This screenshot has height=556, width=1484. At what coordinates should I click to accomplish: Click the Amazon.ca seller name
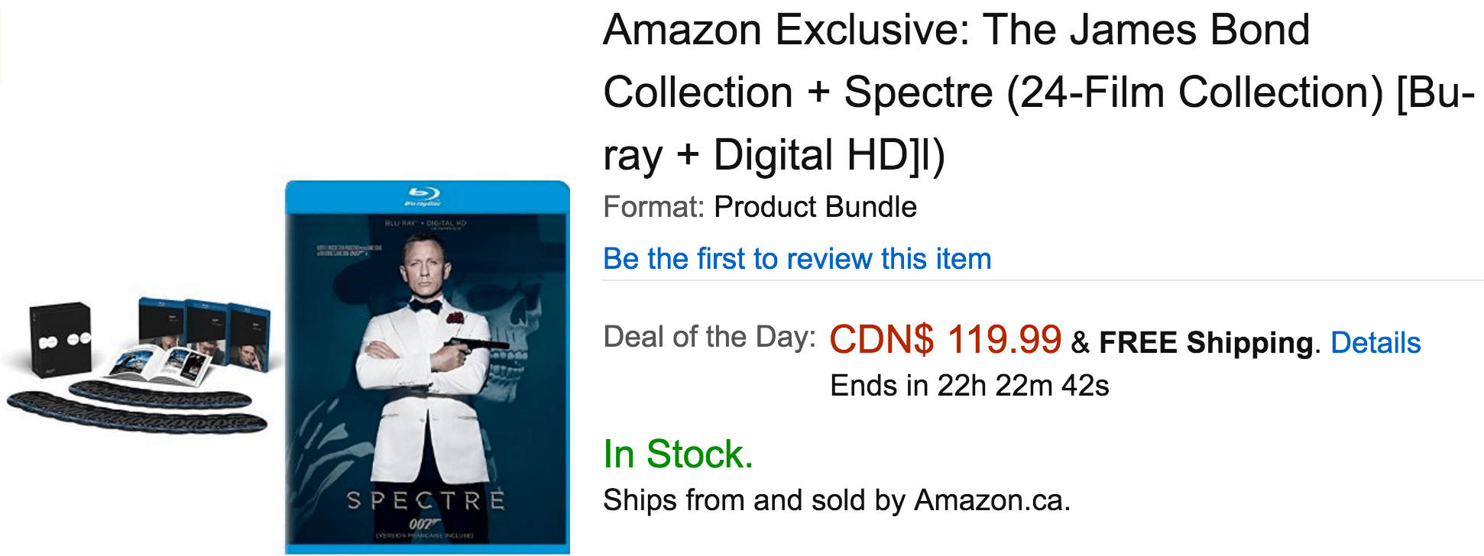pos(993,500)
